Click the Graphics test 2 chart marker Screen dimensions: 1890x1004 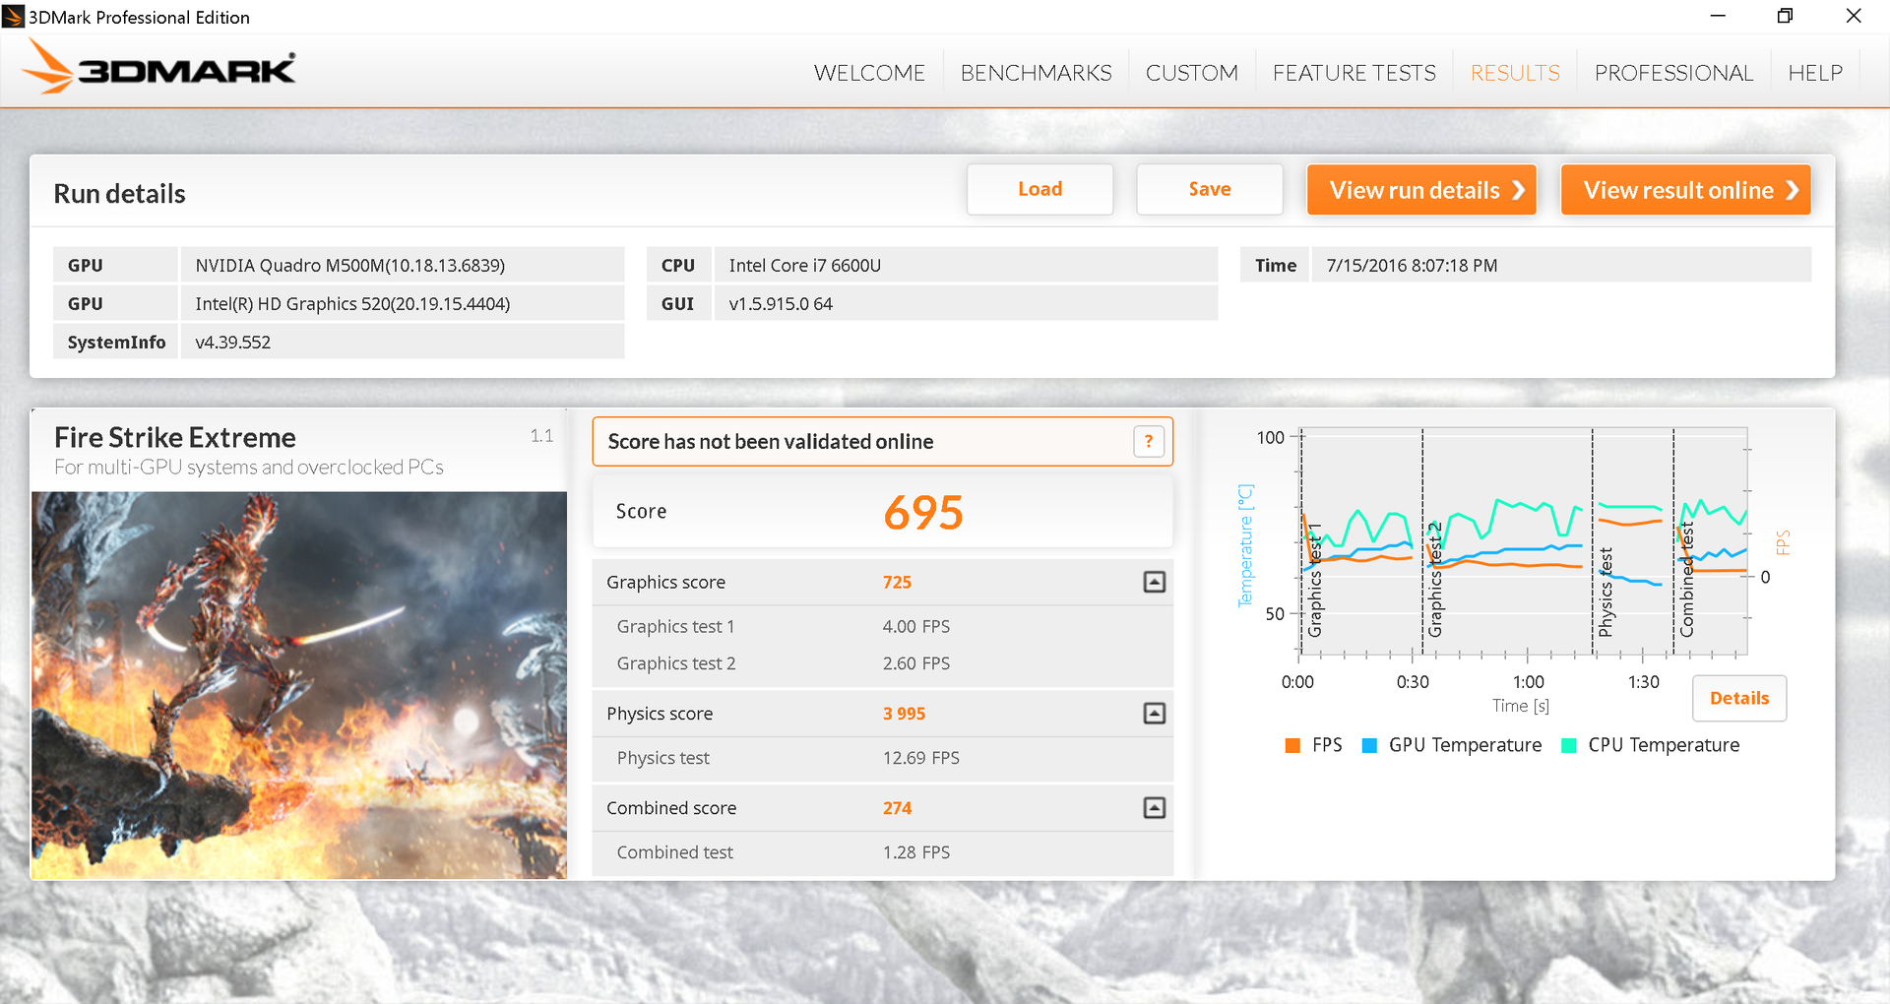pos(1435,580)
